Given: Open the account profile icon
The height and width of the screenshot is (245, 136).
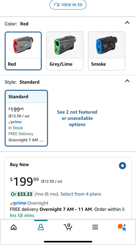Looking at the screenshot, I should (x=41, y=227).
